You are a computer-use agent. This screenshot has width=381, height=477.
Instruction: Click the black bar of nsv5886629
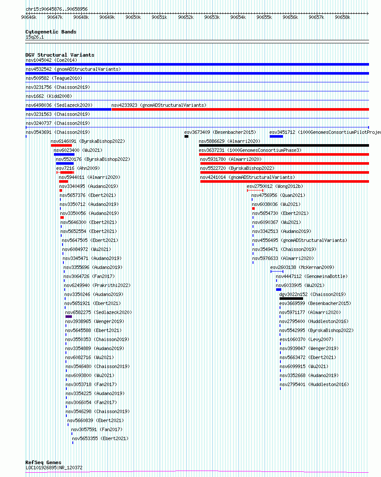point(284,145)
